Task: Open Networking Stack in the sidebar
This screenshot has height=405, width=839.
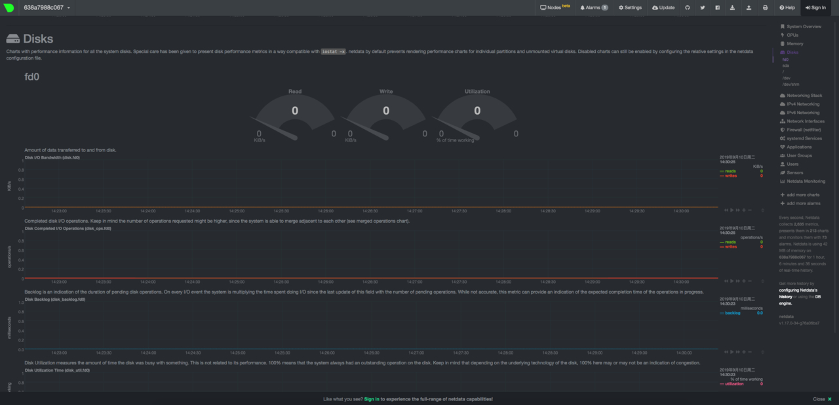Action: tap(800, 96)
